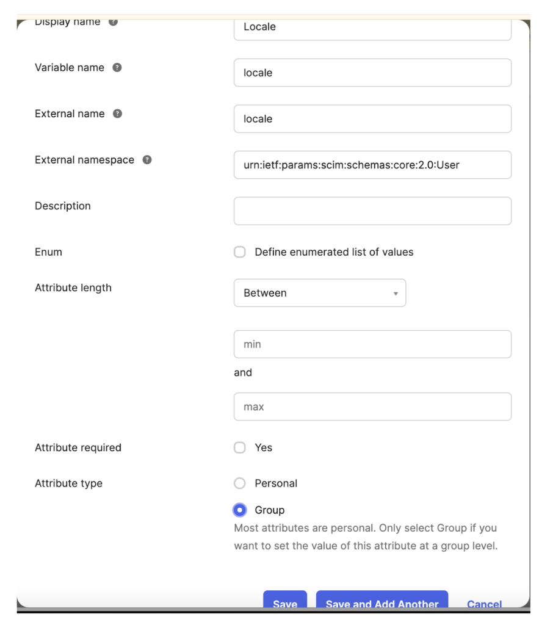Select the Personal attribute type
The image size is (539, 625).
coord(240,483)
